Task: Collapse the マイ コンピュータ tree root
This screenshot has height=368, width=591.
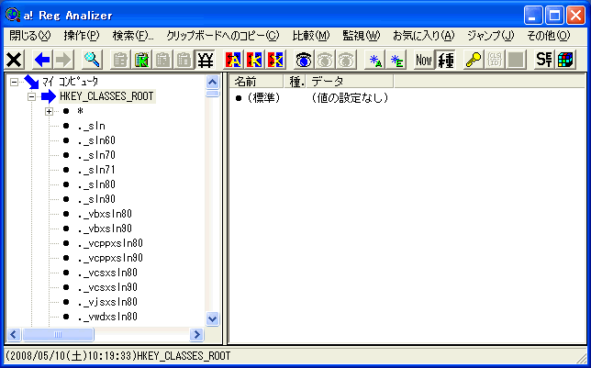Action: [15, 82]
